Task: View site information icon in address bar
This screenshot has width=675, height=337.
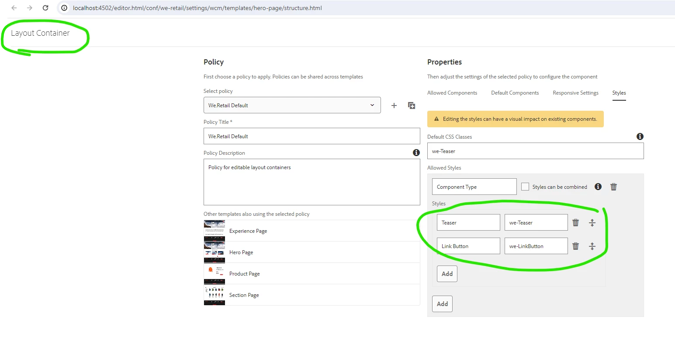Action: (64, 8)
